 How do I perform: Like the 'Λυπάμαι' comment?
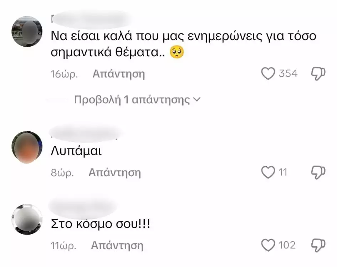[268, 172]
